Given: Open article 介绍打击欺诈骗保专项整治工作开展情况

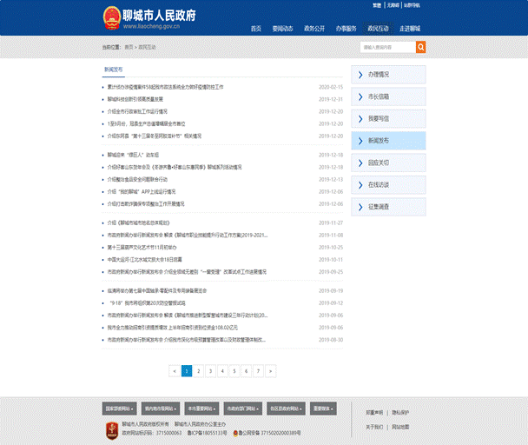Looking at the screenshot, I should pyautogui.click(x=146, y=204).
